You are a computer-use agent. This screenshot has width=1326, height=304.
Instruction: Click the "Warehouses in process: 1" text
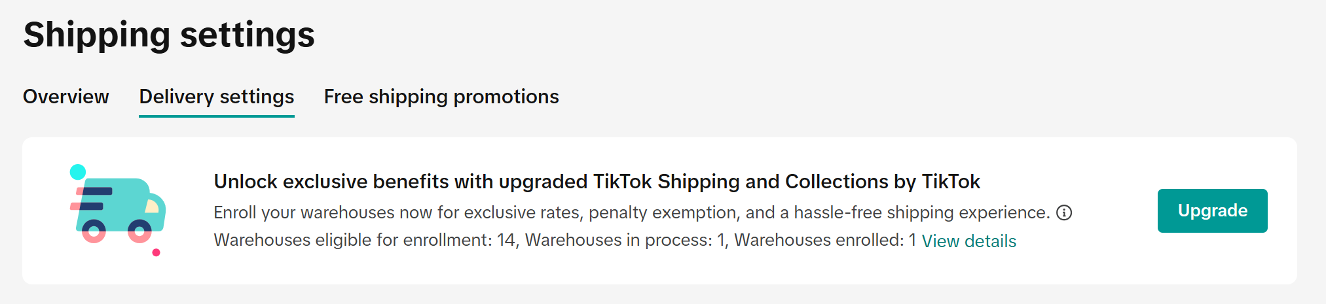[x=625, y=241]
